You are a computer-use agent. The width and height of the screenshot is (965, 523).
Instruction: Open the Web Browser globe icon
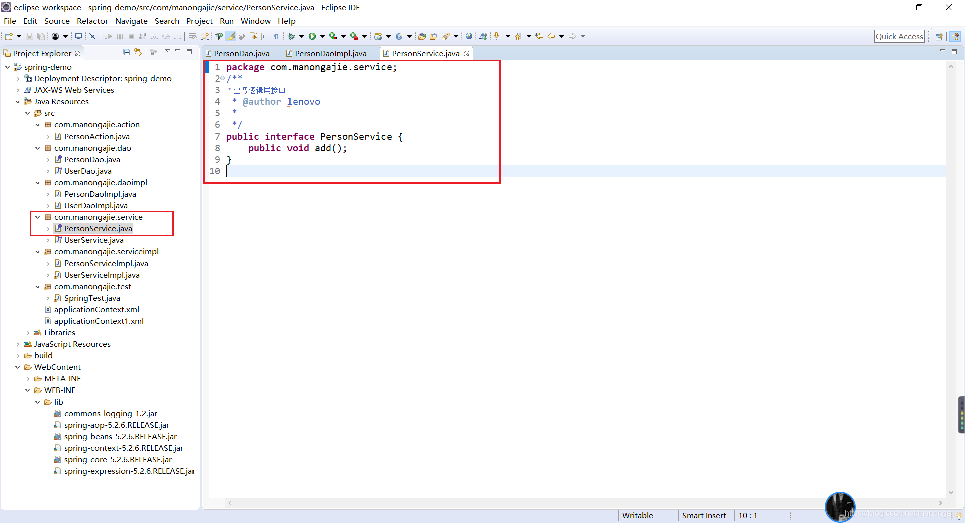point(469,36)
